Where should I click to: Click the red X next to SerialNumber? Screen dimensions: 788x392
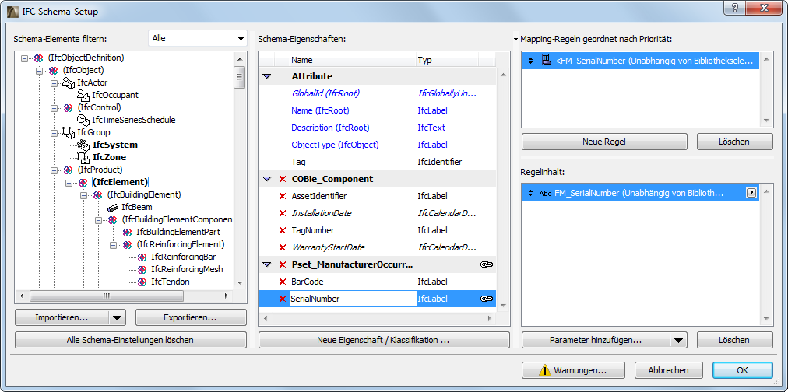(283, 299)
